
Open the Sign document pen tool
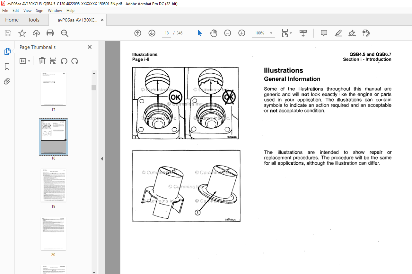click(x=352, y=33)
